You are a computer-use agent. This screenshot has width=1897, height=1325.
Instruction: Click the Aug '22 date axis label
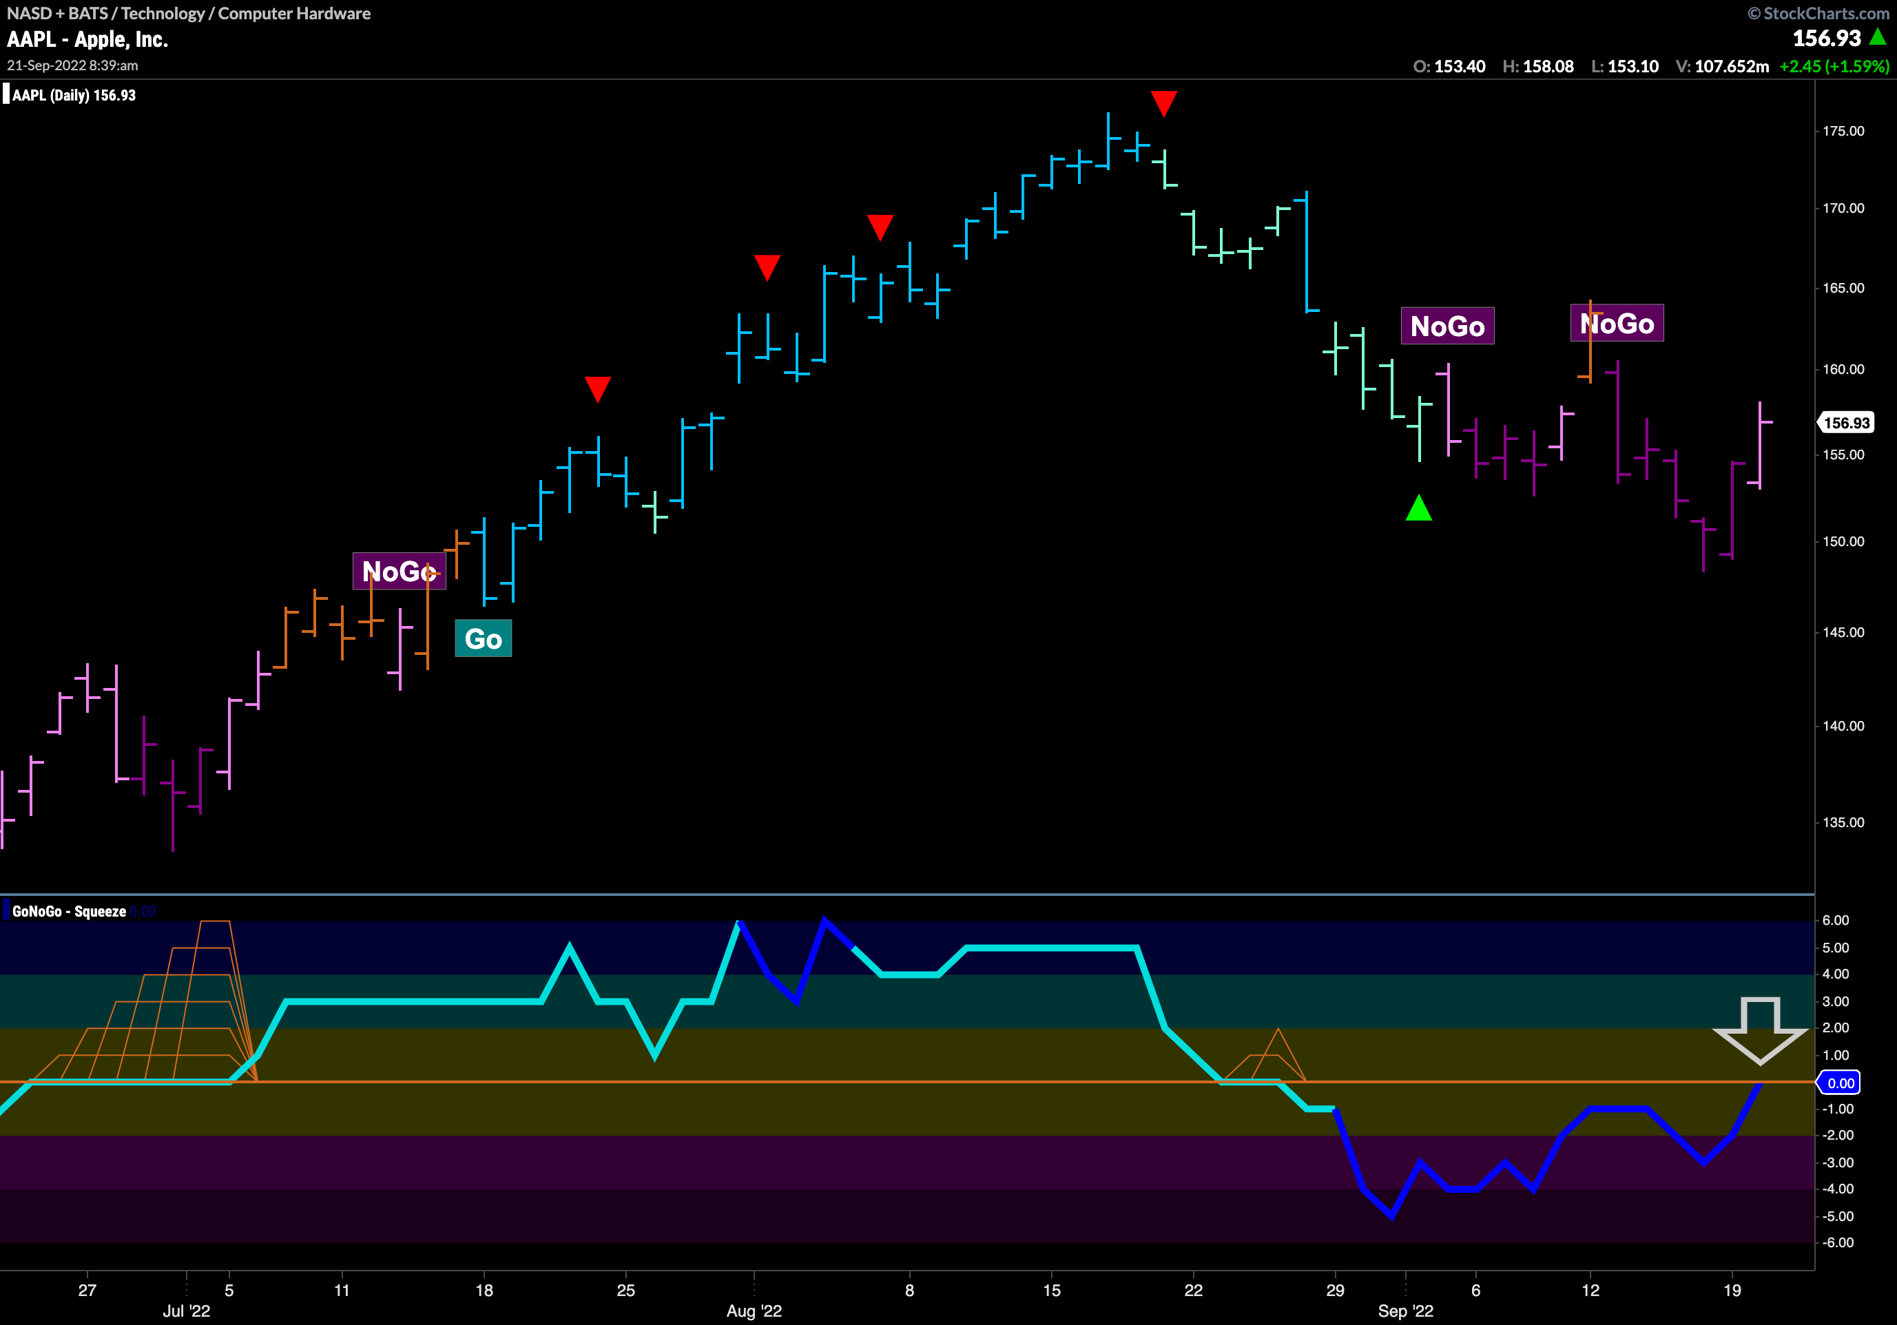coord(754,1311)
